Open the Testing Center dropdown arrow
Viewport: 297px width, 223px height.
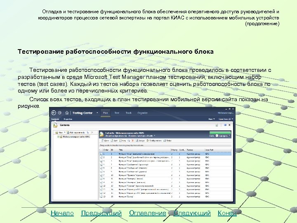pyautogui.click(x=97, y=113)
